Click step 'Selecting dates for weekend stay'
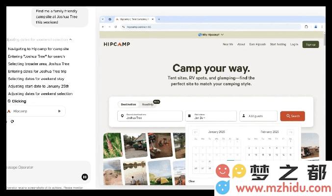The height and width of the screenshot is (196, 332). [x=36, y=79]
